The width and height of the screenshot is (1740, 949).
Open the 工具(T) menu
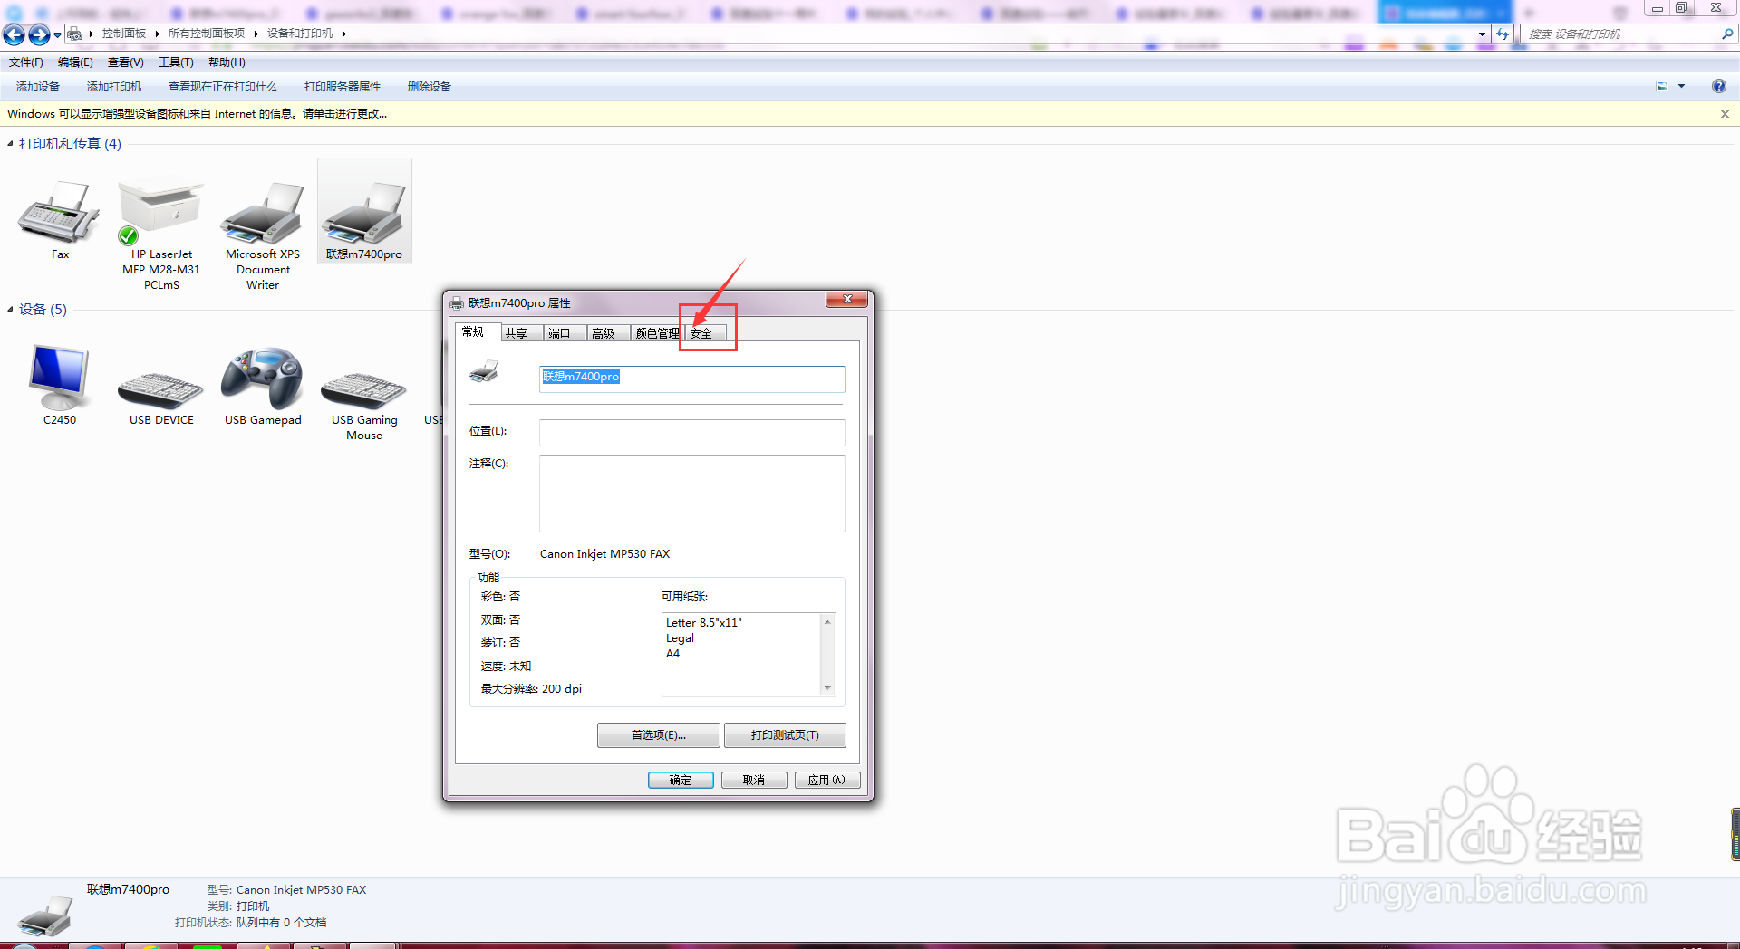tap(176, 62)
